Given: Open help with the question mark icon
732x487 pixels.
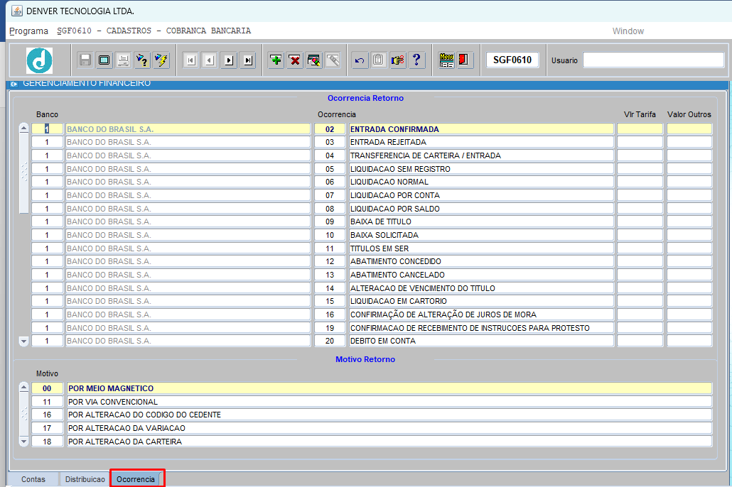Looking at the screenshot, I should [417, 60].
